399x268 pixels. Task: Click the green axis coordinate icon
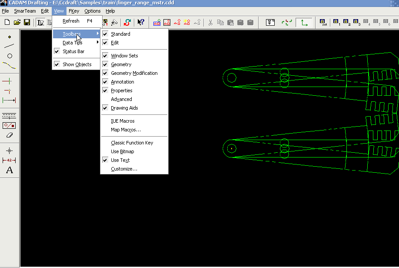(x=304, y=23)
